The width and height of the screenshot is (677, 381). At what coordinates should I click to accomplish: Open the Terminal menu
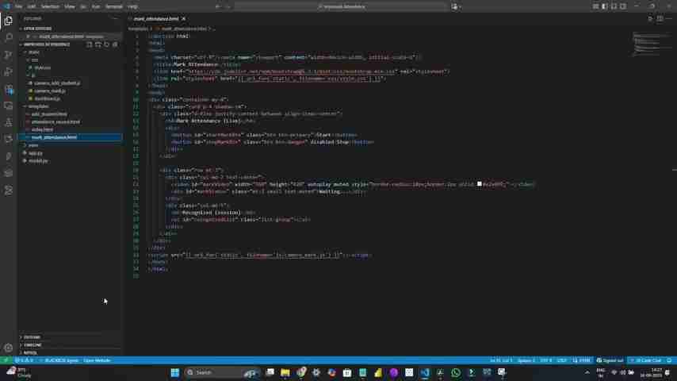(113, 6)
